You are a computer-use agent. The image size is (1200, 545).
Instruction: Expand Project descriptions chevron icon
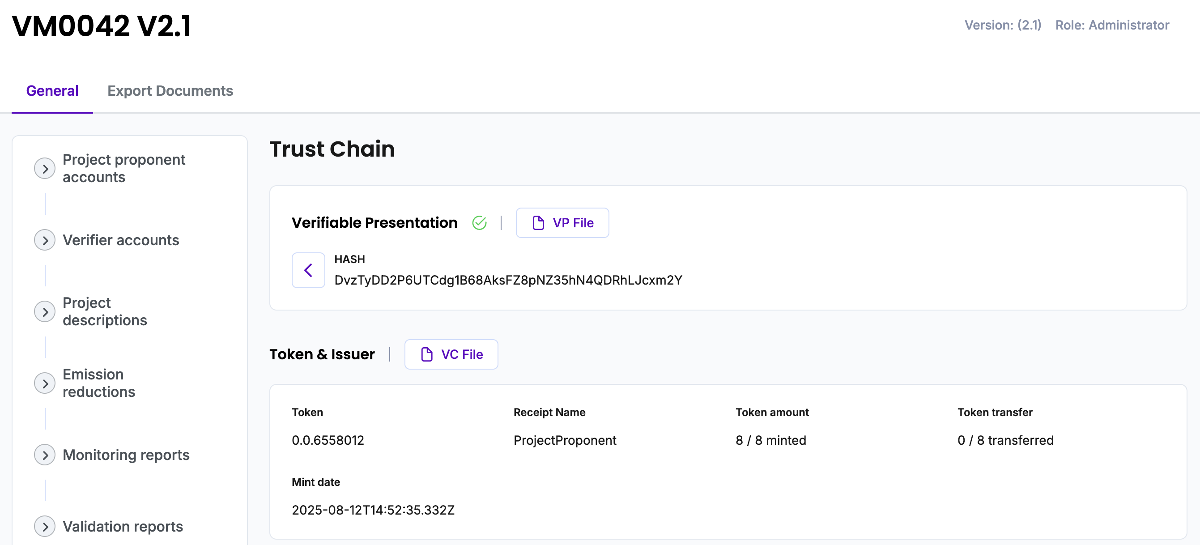45,311
